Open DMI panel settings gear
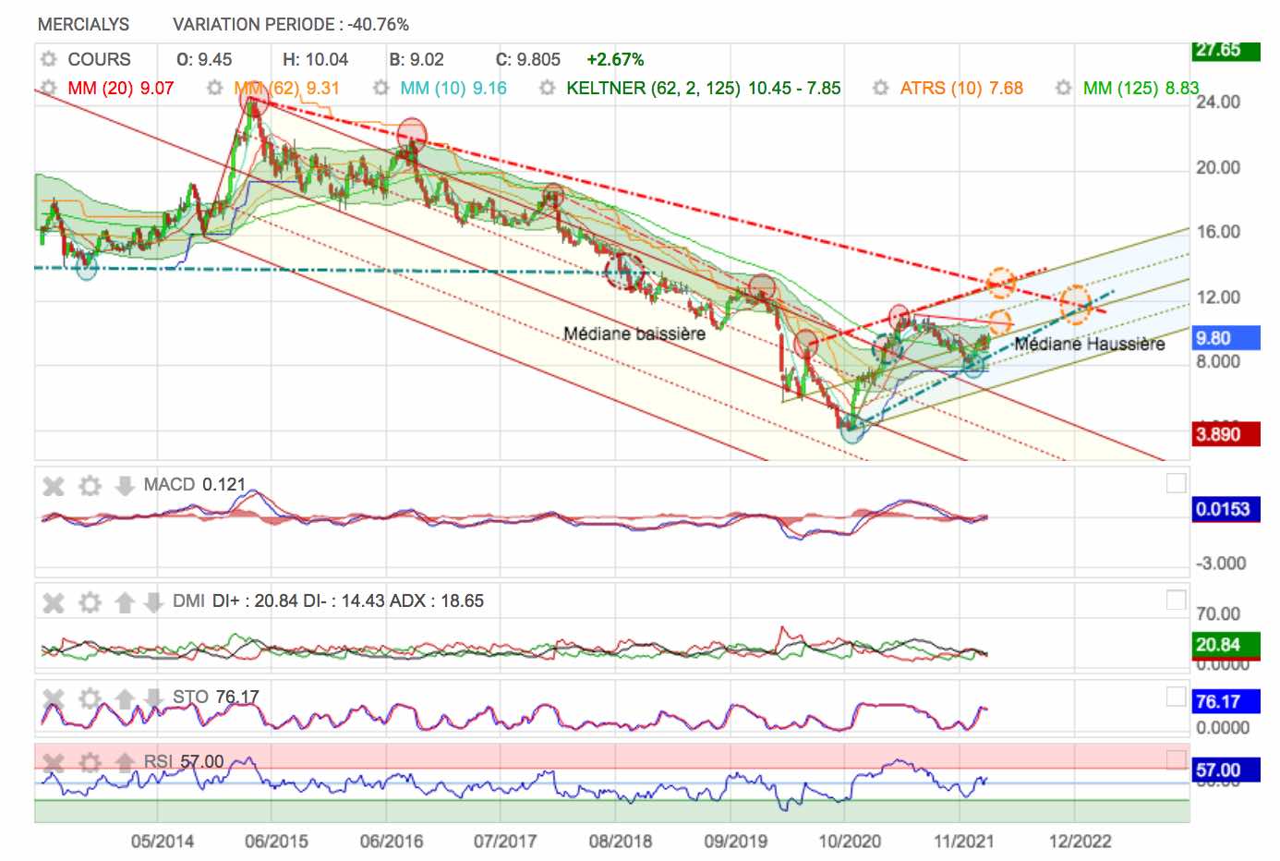 90,602
